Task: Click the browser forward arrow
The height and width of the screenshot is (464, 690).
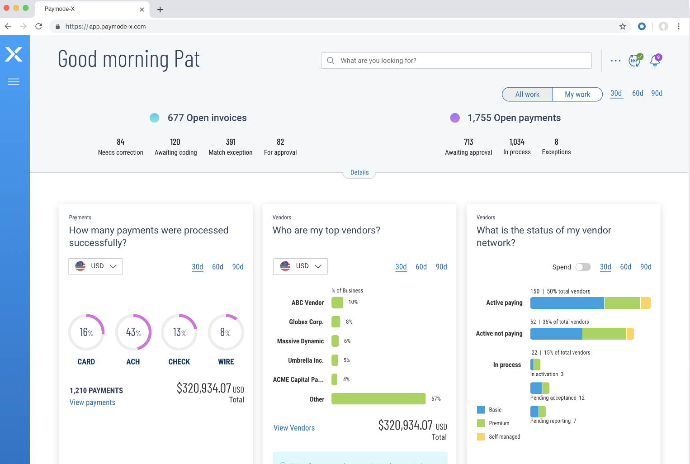Action: click(x=23, y=26)
